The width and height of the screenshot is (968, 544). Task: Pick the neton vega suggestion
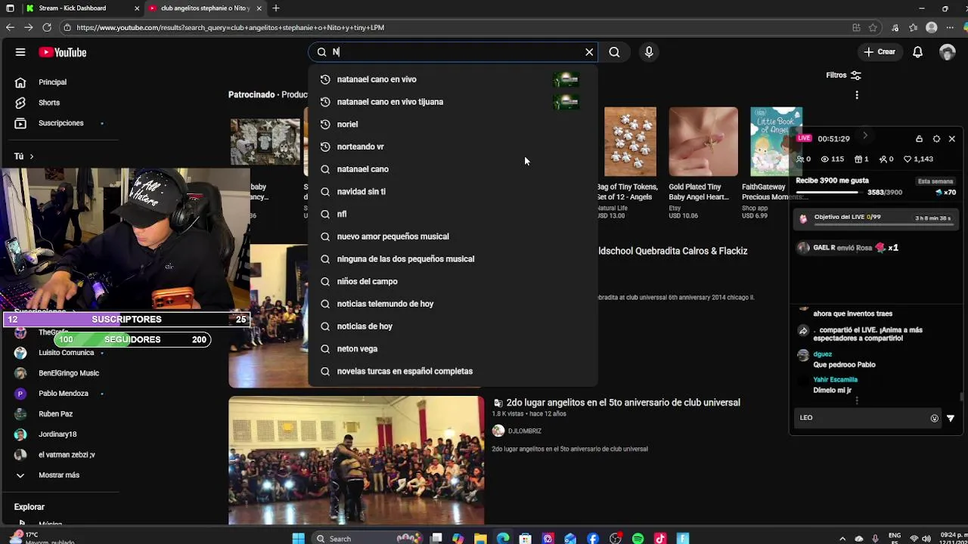(452, 348)
